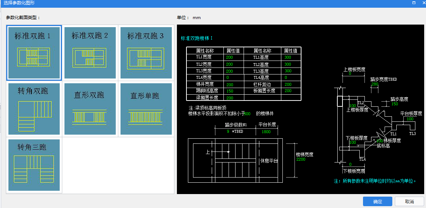The width and height of the screenshot is (426, 208).
Task: Edit 平台板厚度 value 100
Action: [410, 119]
